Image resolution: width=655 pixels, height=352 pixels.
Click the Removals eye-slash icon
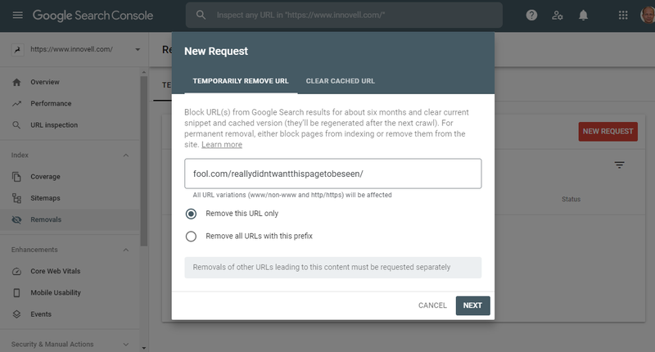point(16,219)
